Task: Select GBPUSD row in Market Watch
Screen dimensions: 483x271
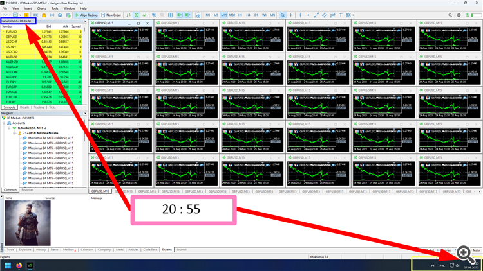Action: click(42, 37)
